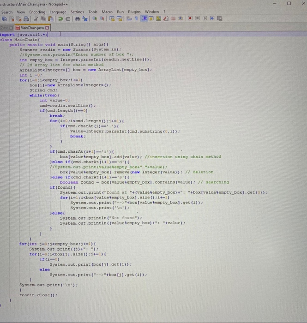Image resolution: width=307 pixels, height=323 pixels.
Task: Open the Macro menu
Action: (x=107, y=12)
